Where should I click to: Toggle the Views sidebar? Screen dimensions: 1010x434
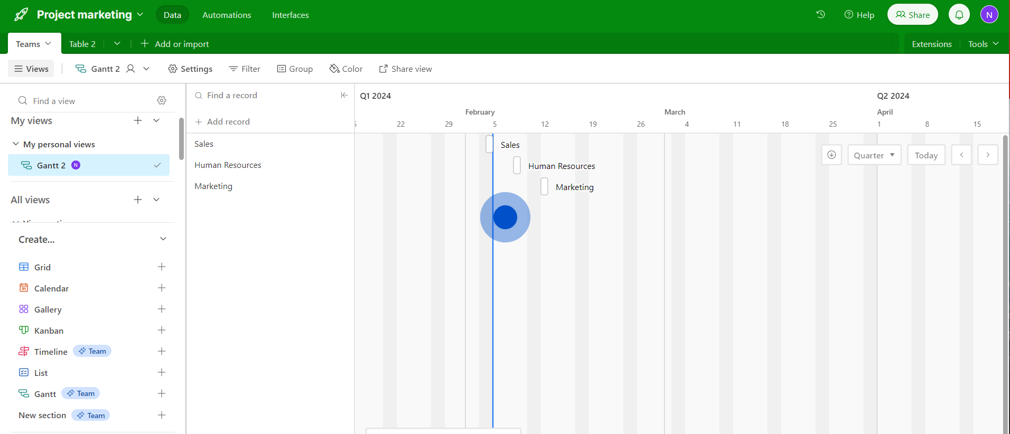pyautogui.click(x=31, y=69)
